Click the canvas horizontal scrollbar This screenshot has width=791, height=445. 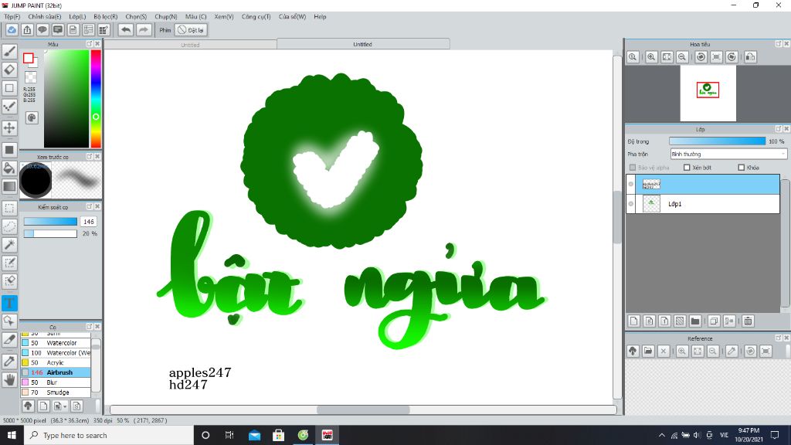pos(363,409)
